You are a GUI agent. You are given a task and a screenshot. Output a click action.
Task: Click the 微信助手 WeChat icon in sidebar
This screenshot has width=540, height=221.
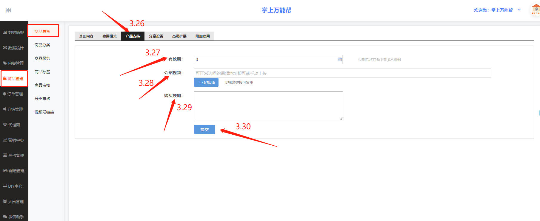[x=5, y=217]
